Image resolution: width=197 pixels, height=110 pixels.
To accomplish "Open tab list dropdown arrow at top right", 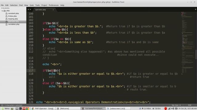I will click(195, 9).
